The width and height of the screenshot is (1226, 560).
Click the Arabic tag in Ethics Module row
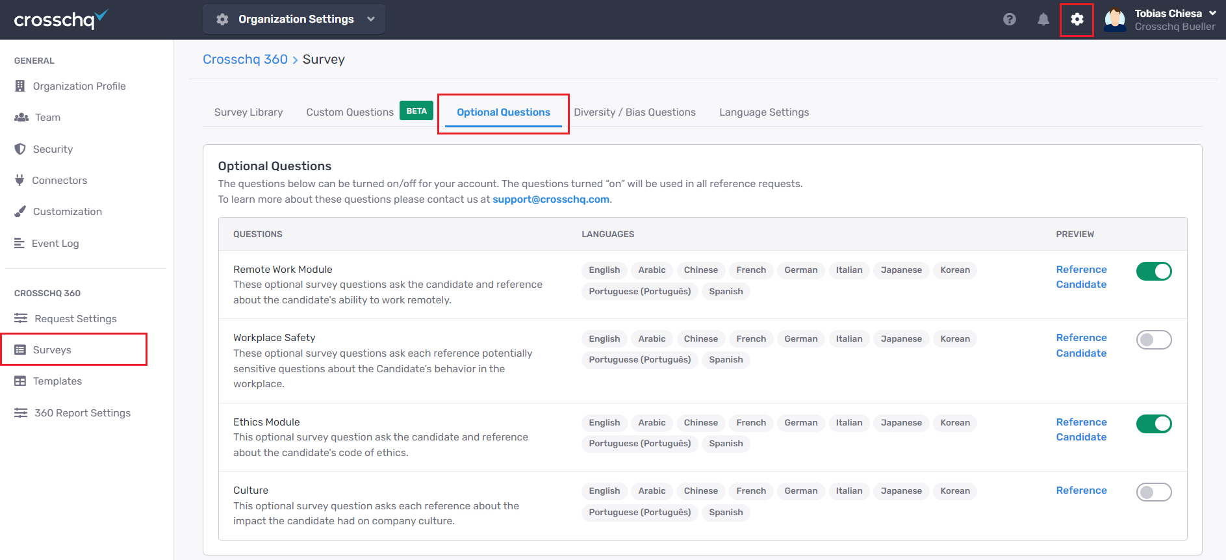click(652, 423)
